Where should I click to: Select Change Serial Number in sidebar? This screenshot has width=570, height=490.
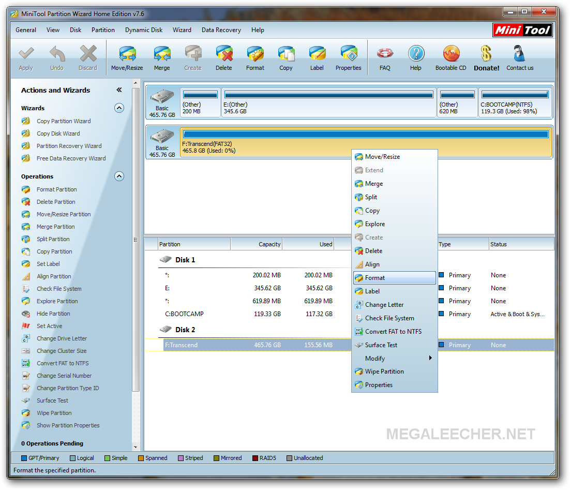click(64, 376)
